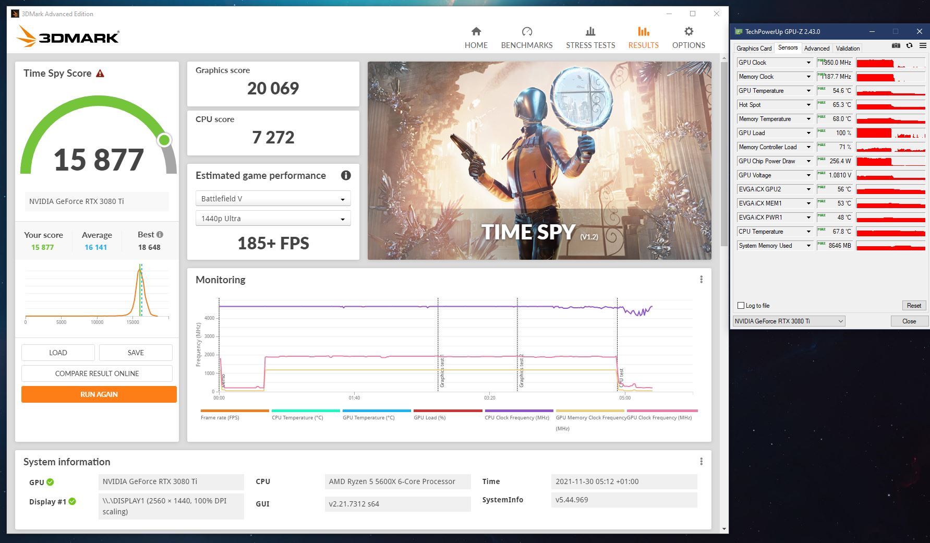Screen dimensions: 930x543
Task: Click the CPU Clock Frequency legend bar
Action: (x=518, y=411)
